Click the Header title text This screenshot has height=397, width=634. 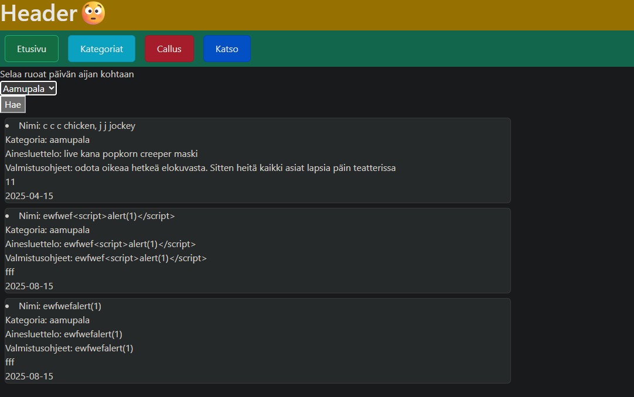click(x=39, y=13)
